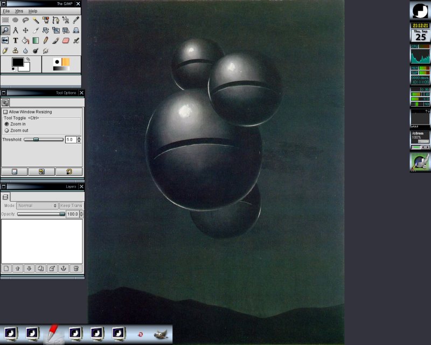Select the Dodge/Burn tool

click(x=36, y=51)
